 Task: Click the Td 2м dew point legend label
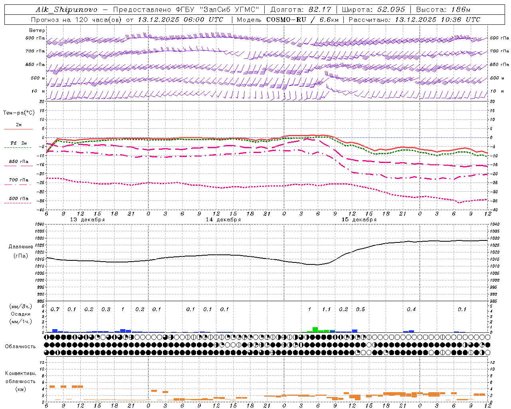coord(18,143)
